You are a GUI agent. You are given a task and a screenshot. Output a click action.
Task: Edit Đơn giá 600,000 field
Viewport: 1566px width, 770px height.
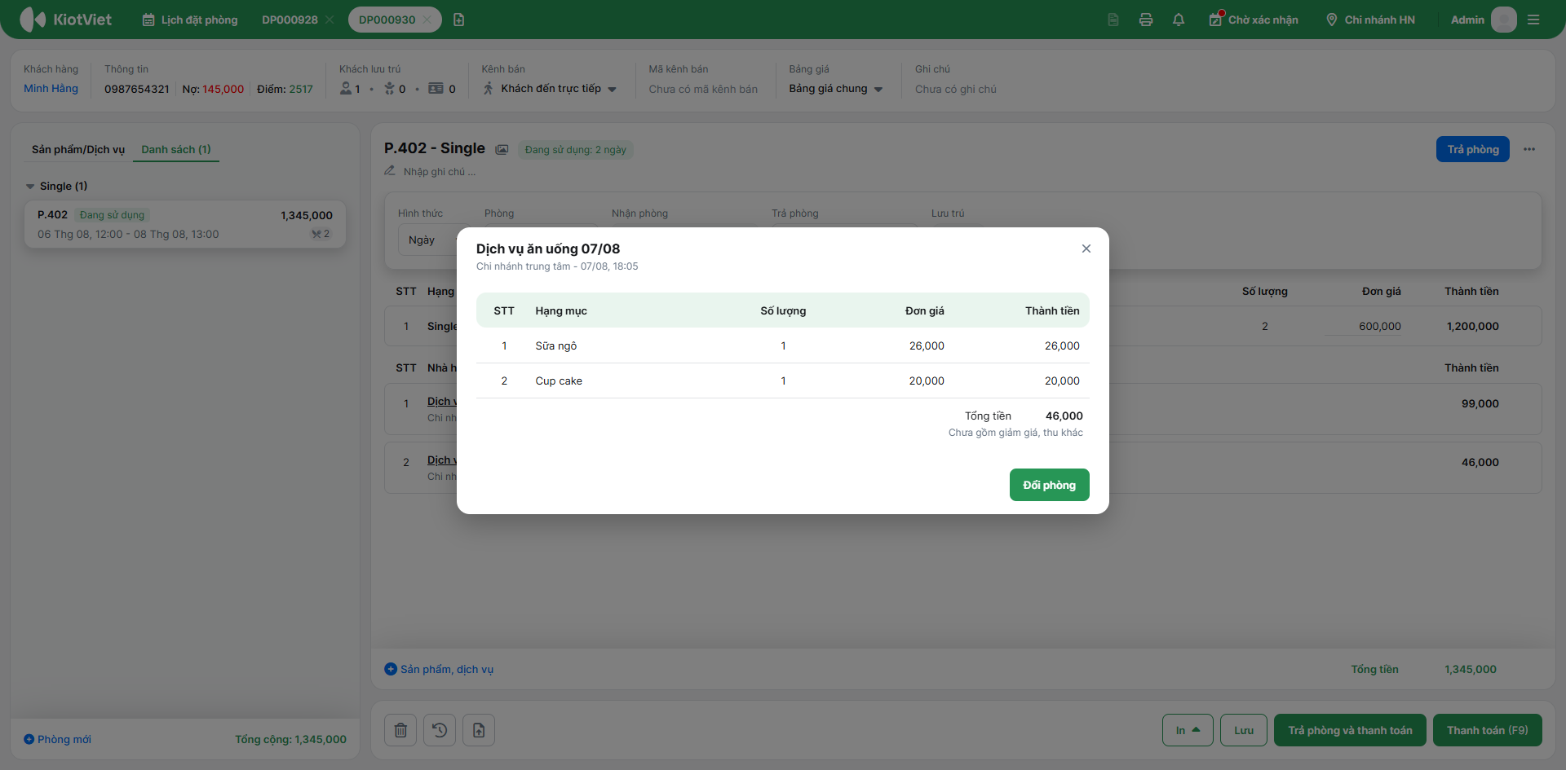pyautogui.click(x=1363, y=327)
